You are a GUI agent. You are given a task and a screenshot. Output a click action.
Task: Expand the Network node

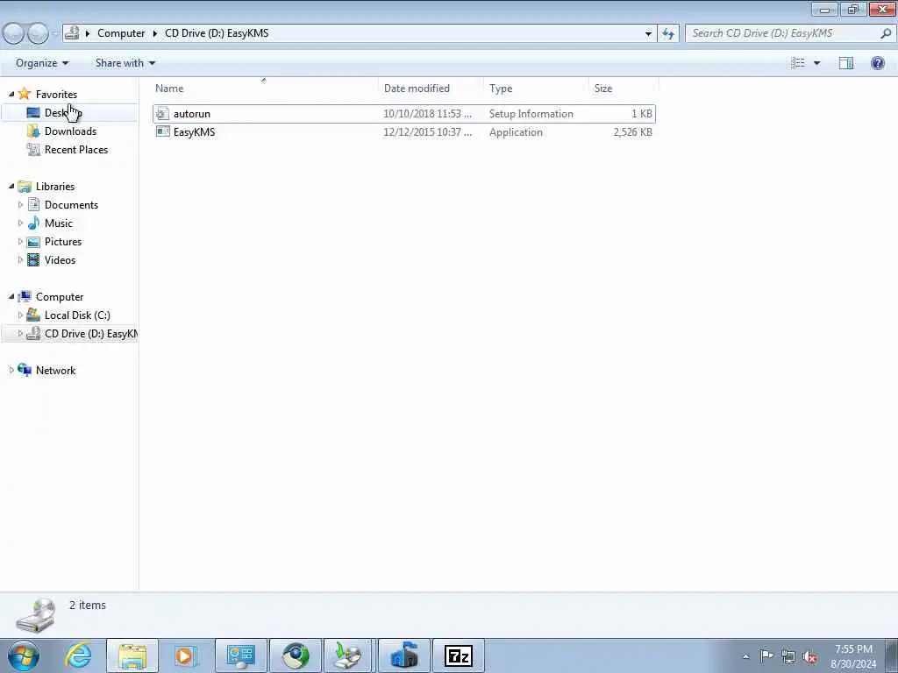(11, 371)
